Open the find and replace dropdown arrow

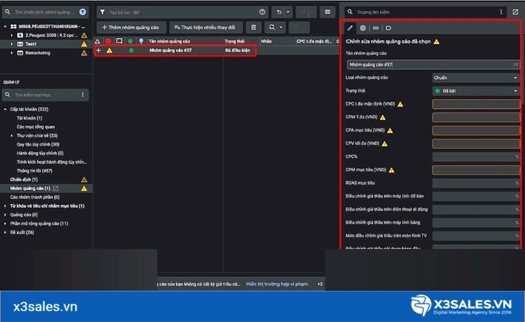coord(281,27)
